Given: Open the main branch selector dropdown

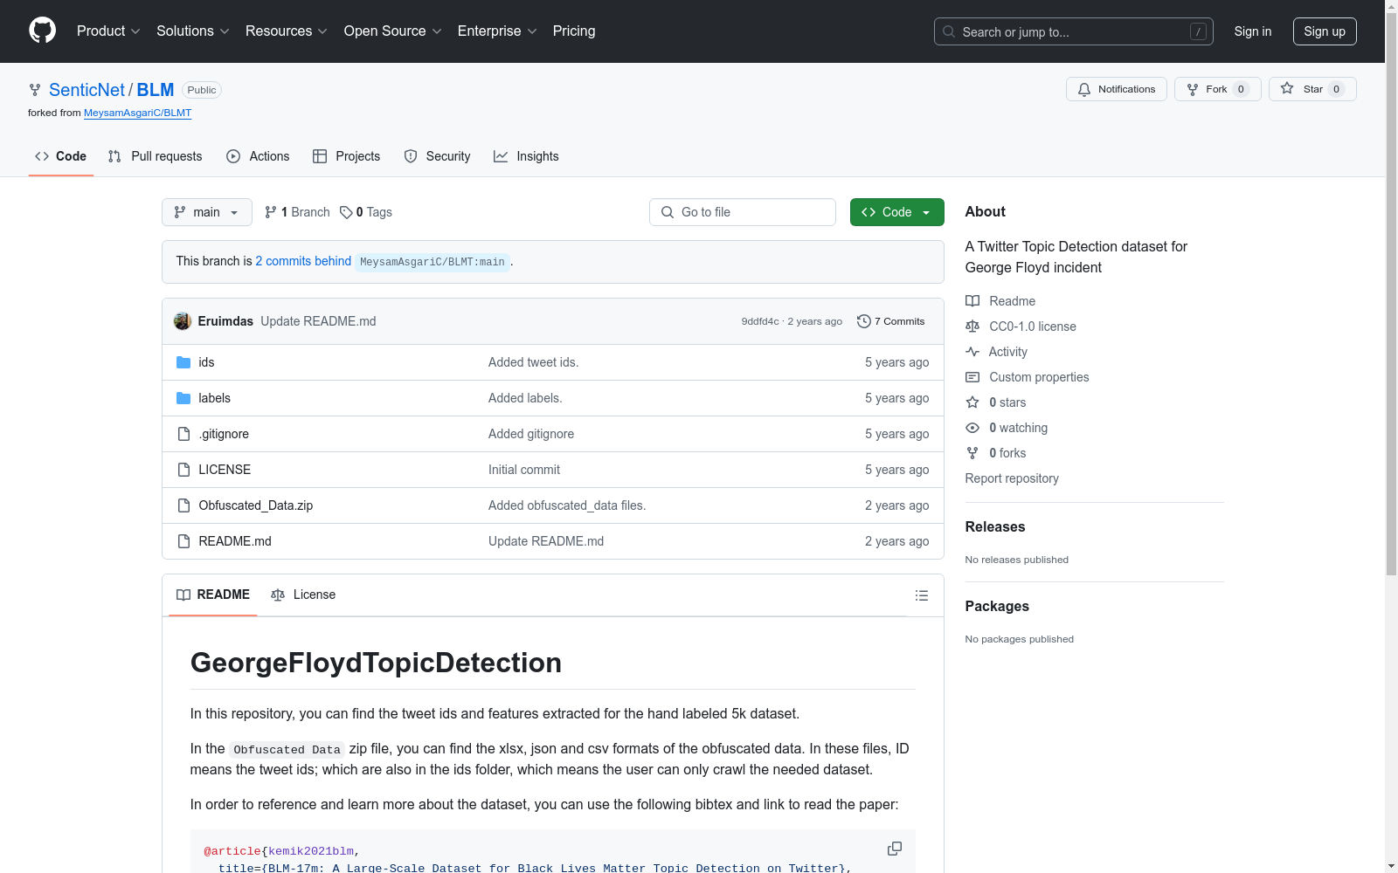Looking at the screenshot, I should pyautogui.click(x=207, y=212).
